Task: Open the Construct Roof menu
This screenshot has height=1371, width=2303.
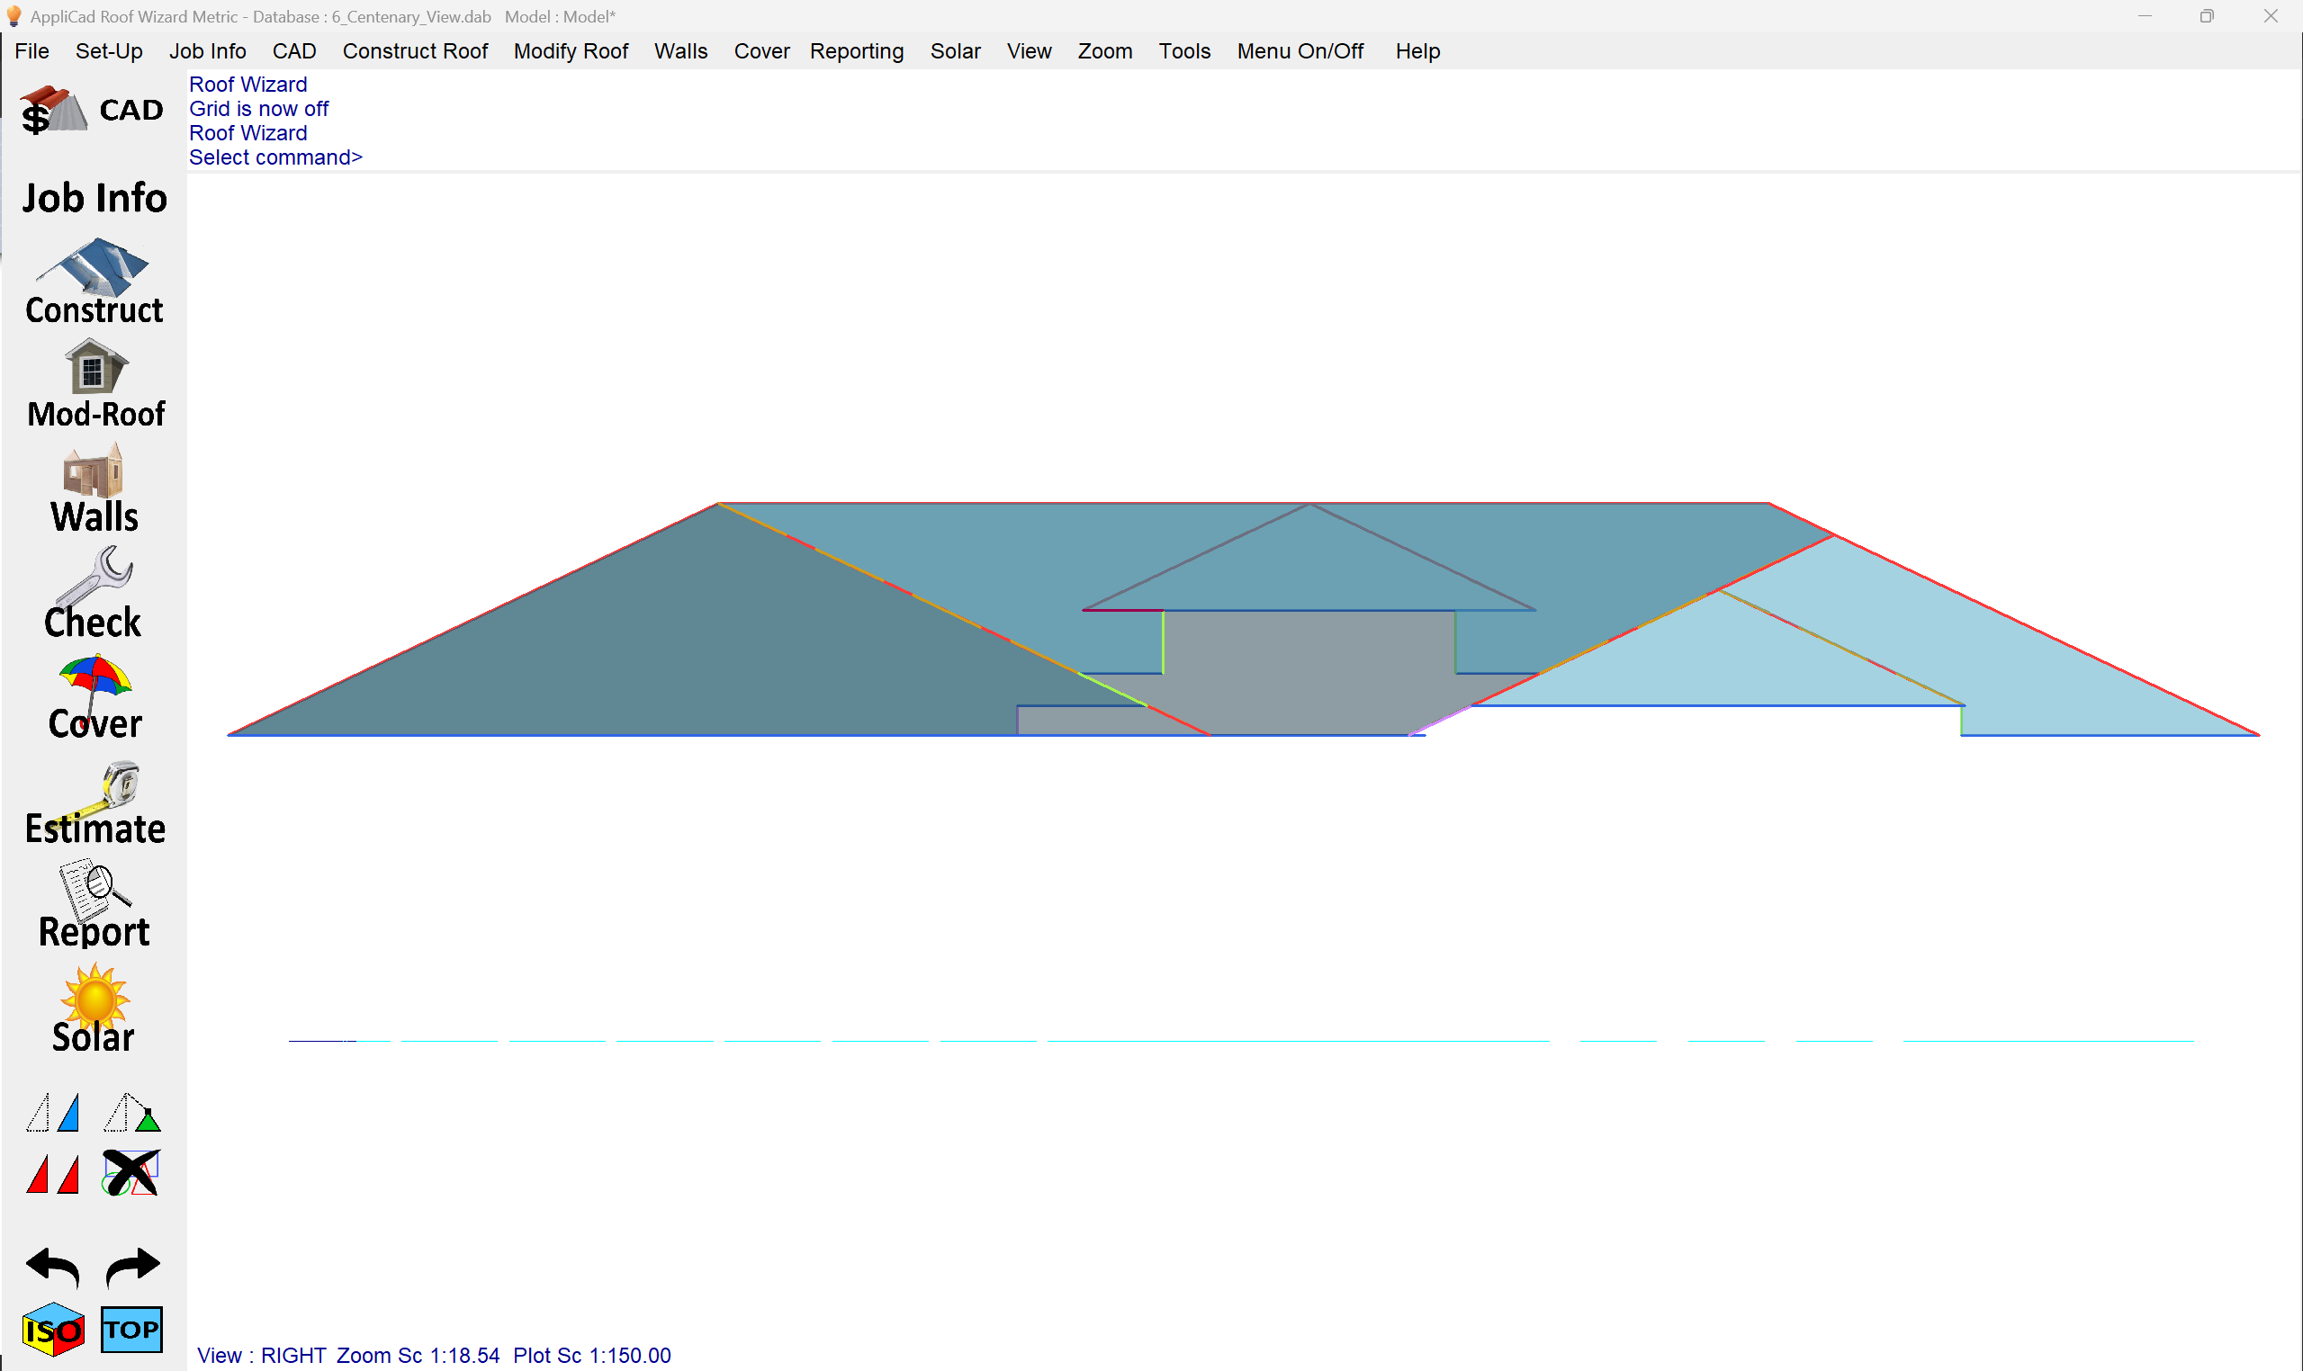Action: 415,50
